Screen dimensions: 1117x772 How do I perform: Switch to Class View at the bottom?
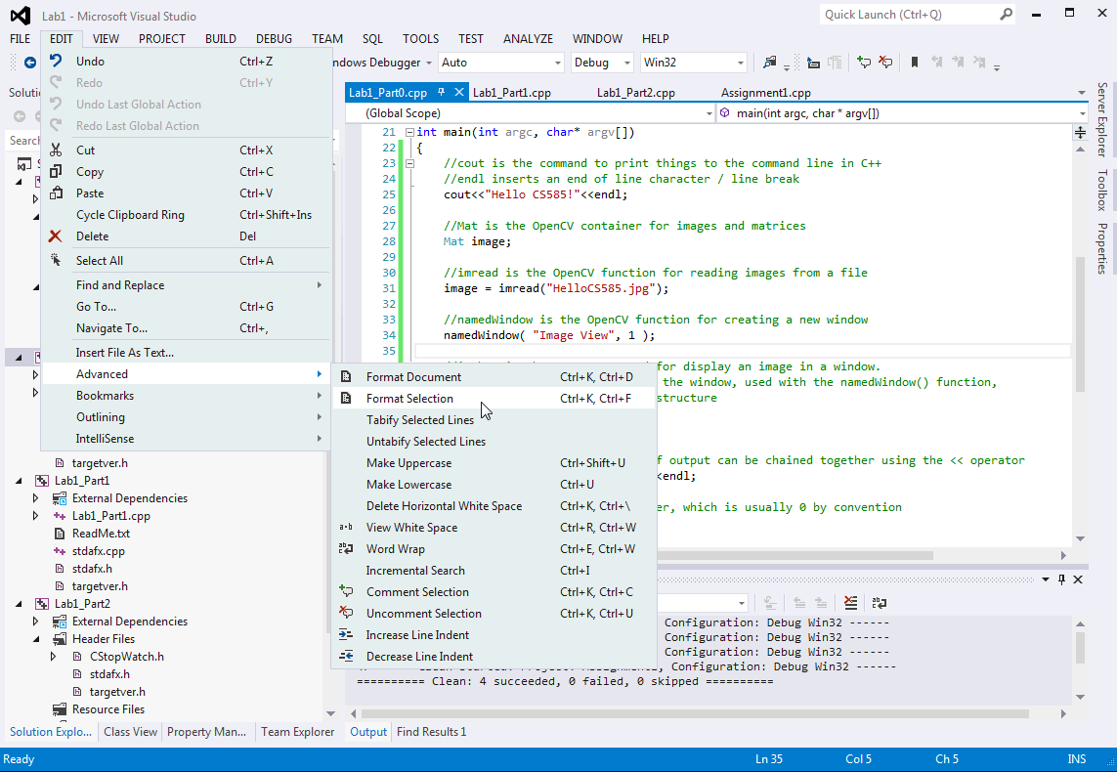tap(130, 731)
